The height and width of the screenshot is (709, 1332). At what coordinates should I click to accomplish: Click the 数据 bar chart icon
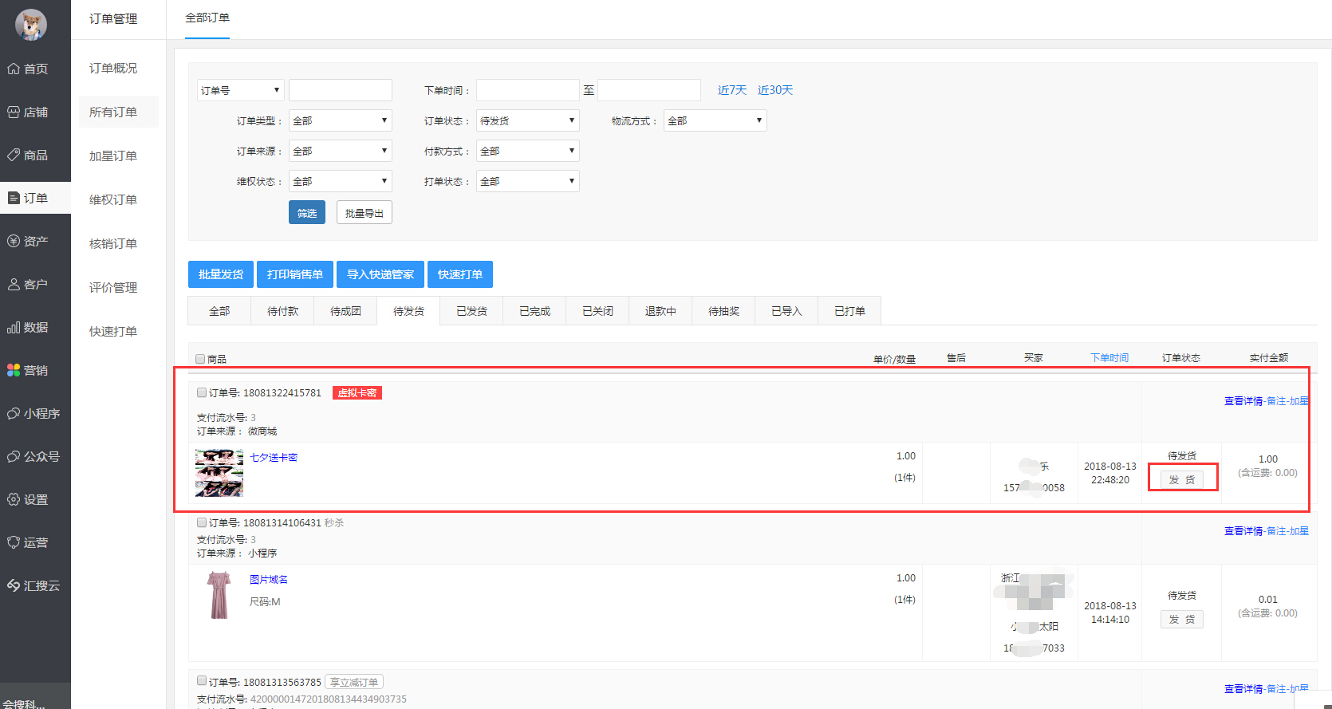pos(14,327)
